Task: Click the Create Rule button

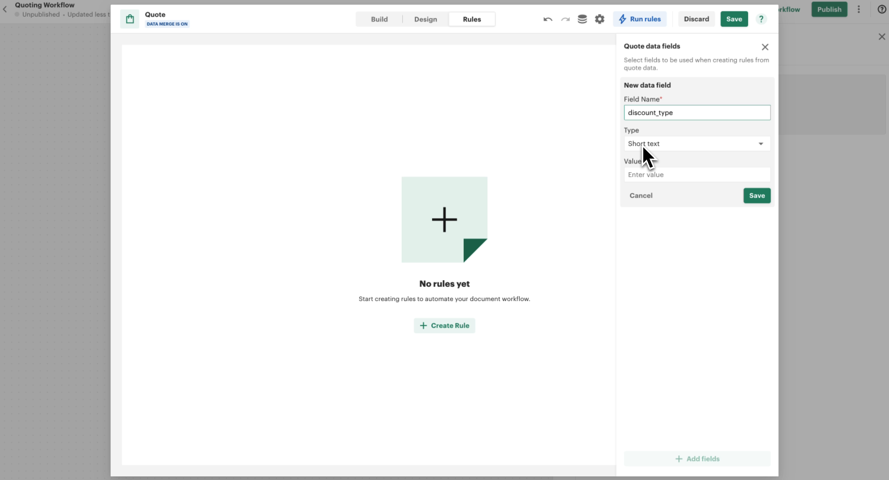Action: (444, 325)
